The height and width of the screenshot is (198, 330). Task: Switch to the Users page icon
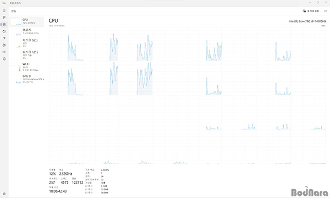(4, 45)
